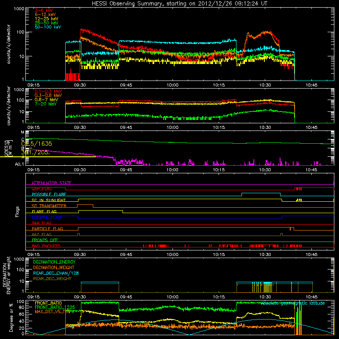Screen dimensions: 339x339
Task: Click the FLARE_FLAG label
Action: 44,211
